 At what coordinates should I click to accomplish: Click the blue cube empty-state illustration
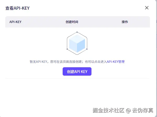point(77,43)
